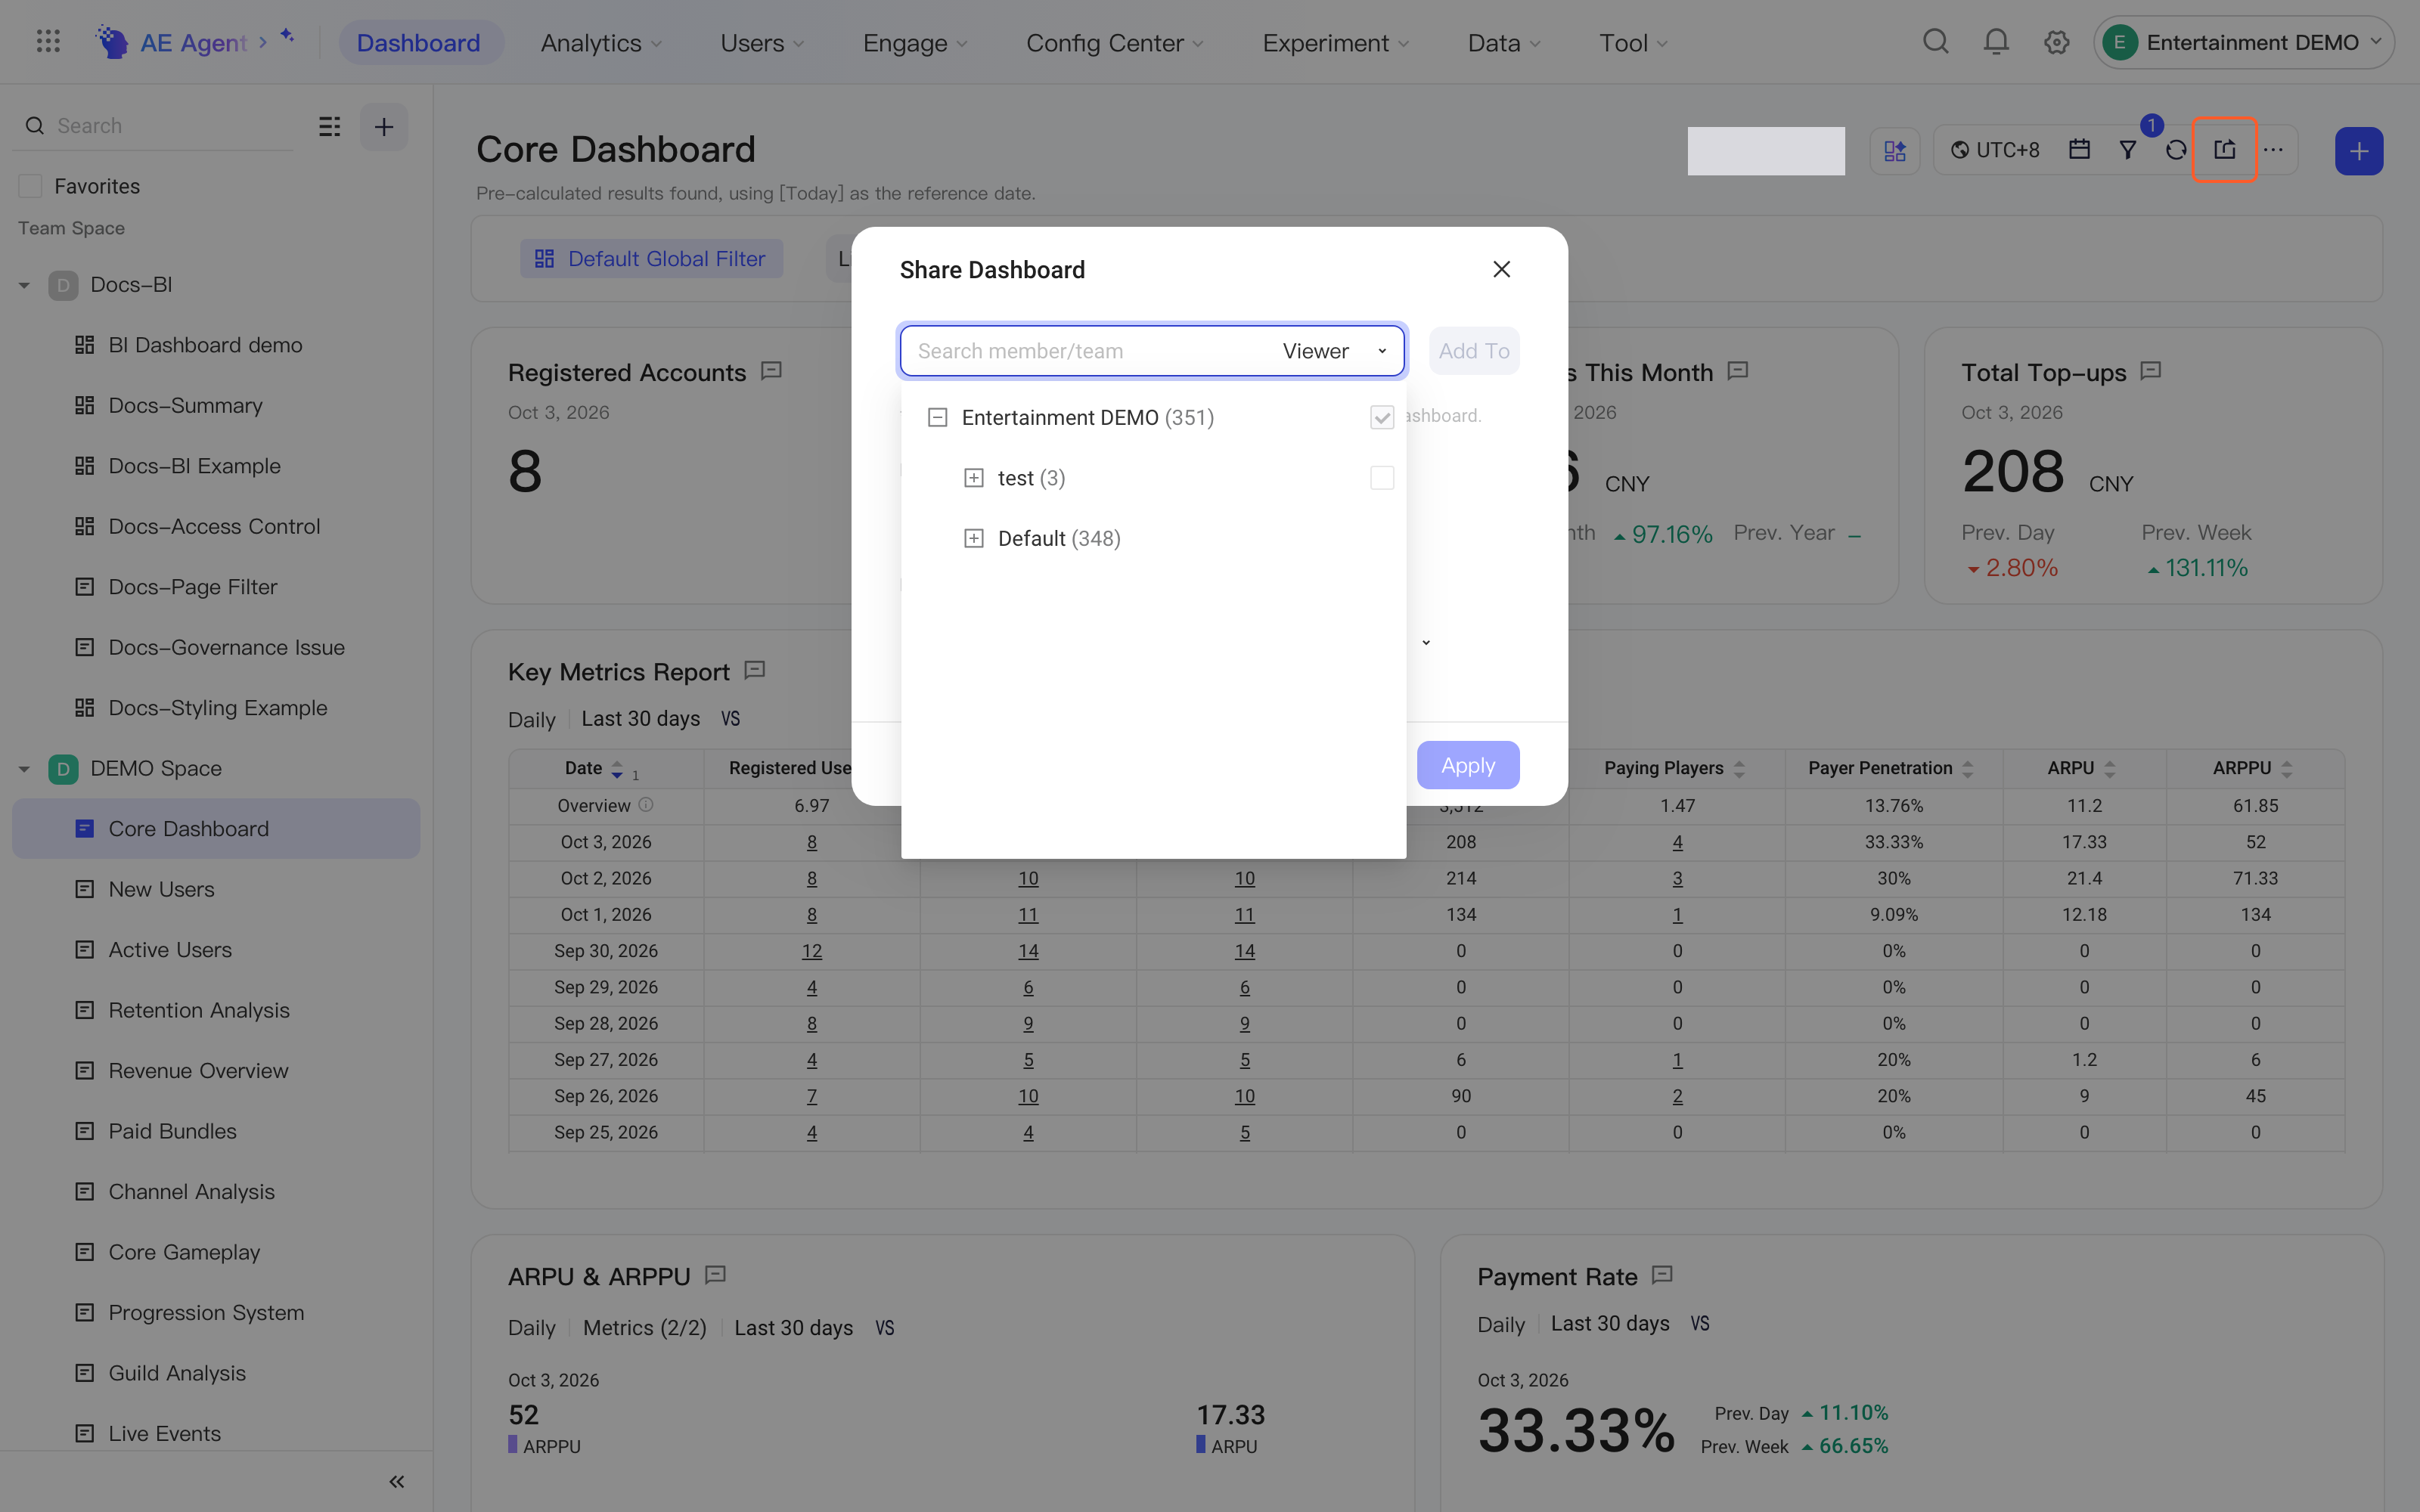Toggle the sidebar list view icon

[x=329, y=126]
